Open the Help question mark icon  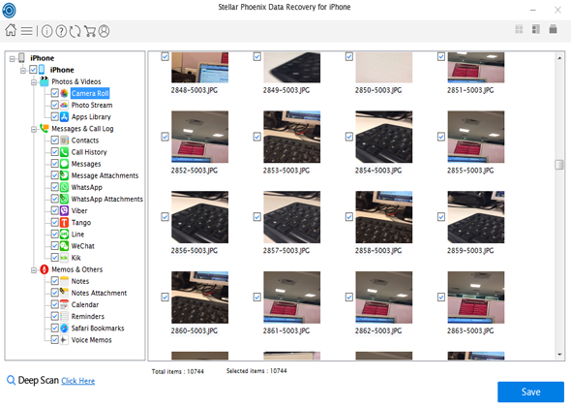[61, 31]
